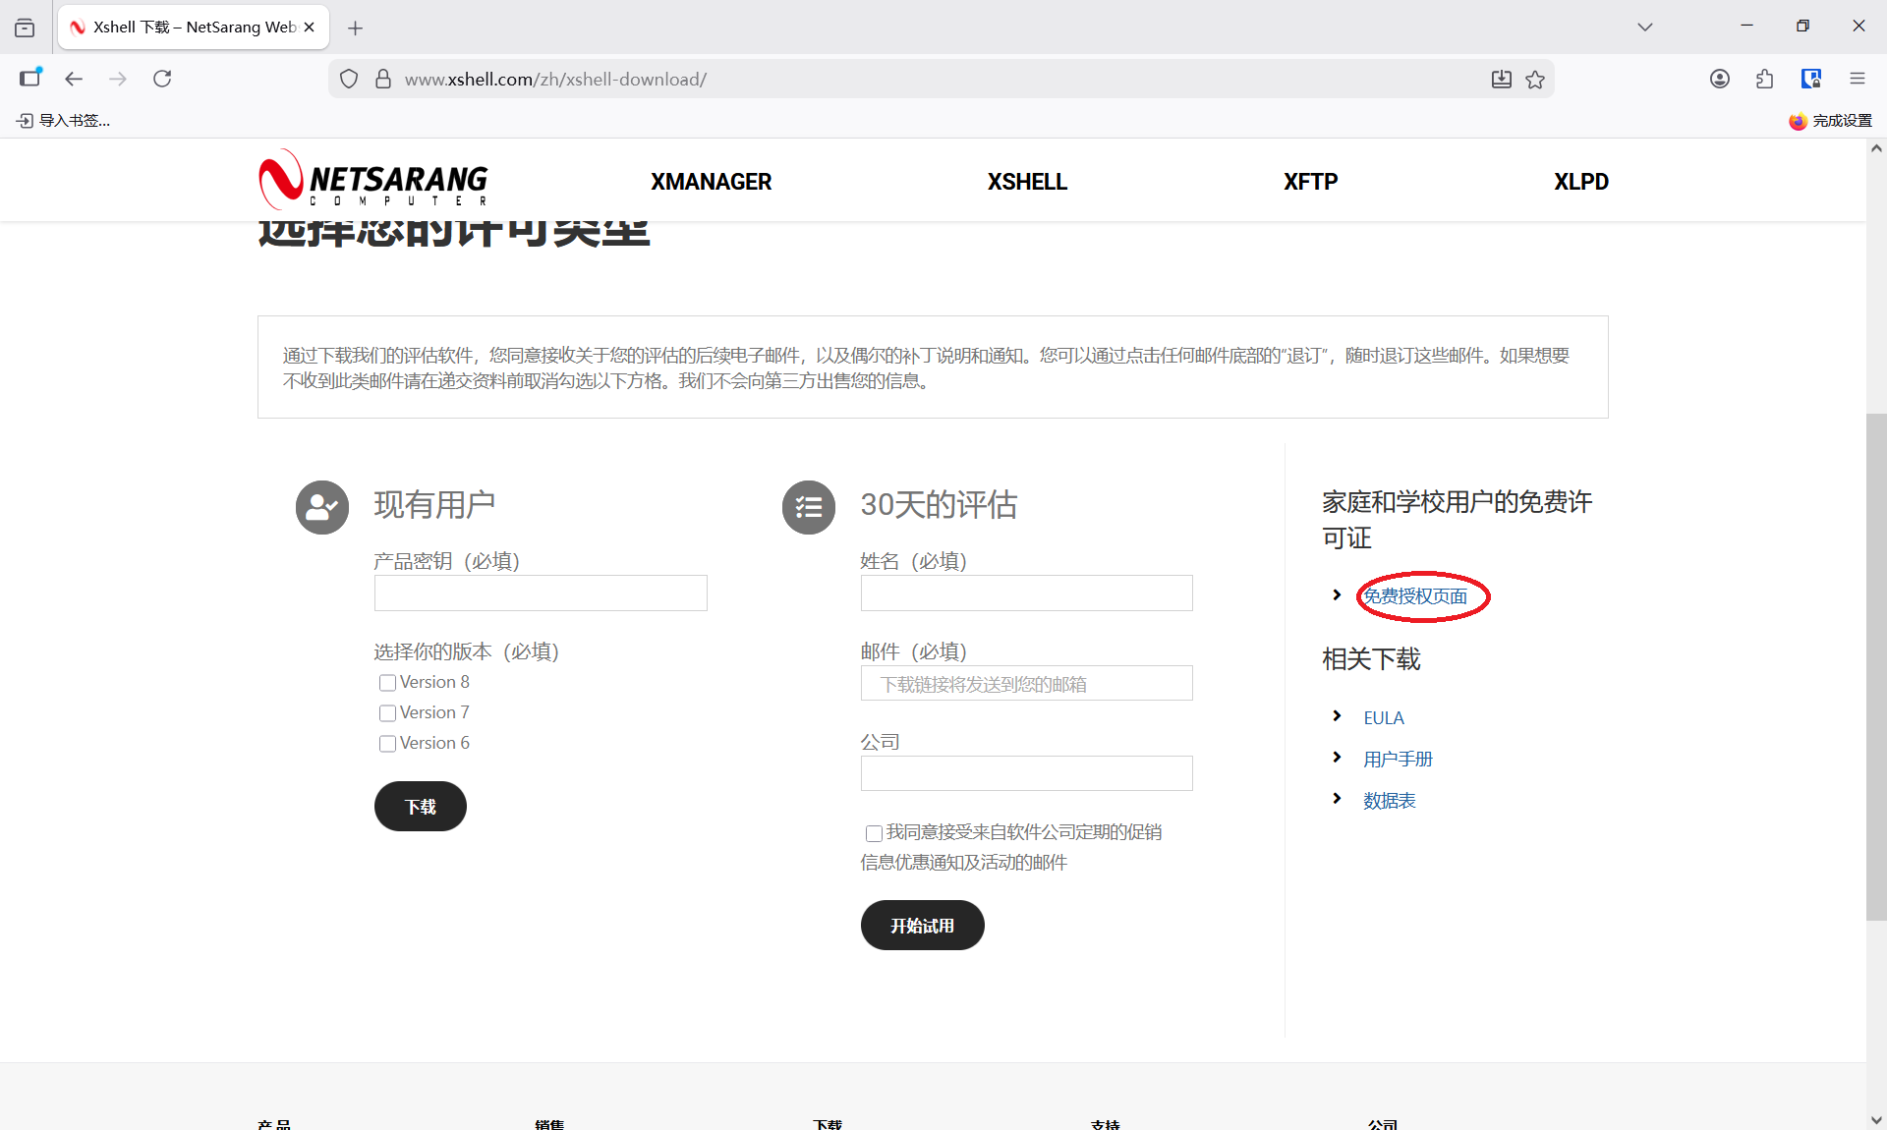Click the 30天的评估 heading
Screen dimensions: 1887x1130
(939, 505)
